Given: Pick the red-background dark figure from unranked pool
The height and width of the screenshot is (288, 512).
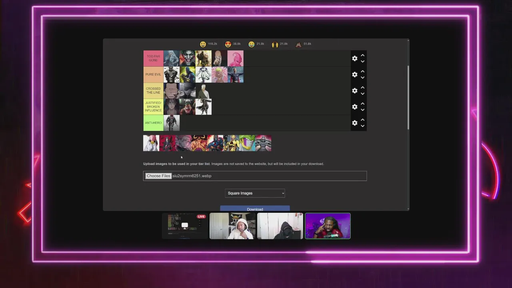Looking at the screenshot, I should pos(167,143).
